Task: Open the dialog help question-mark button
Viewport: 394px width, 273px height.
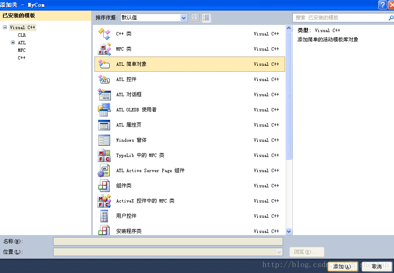Action: click(x=383, y=5)
